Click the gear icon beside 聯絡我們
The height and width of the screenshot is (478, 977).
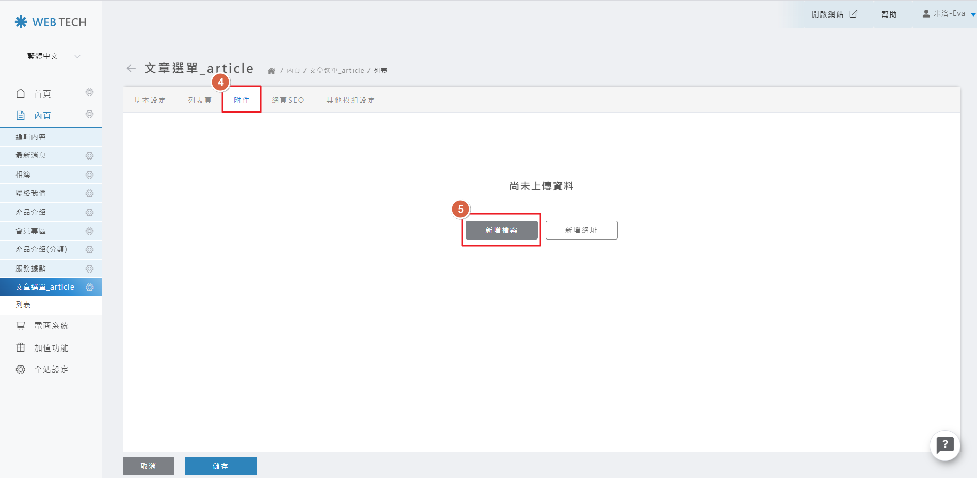tap(89, 194)
